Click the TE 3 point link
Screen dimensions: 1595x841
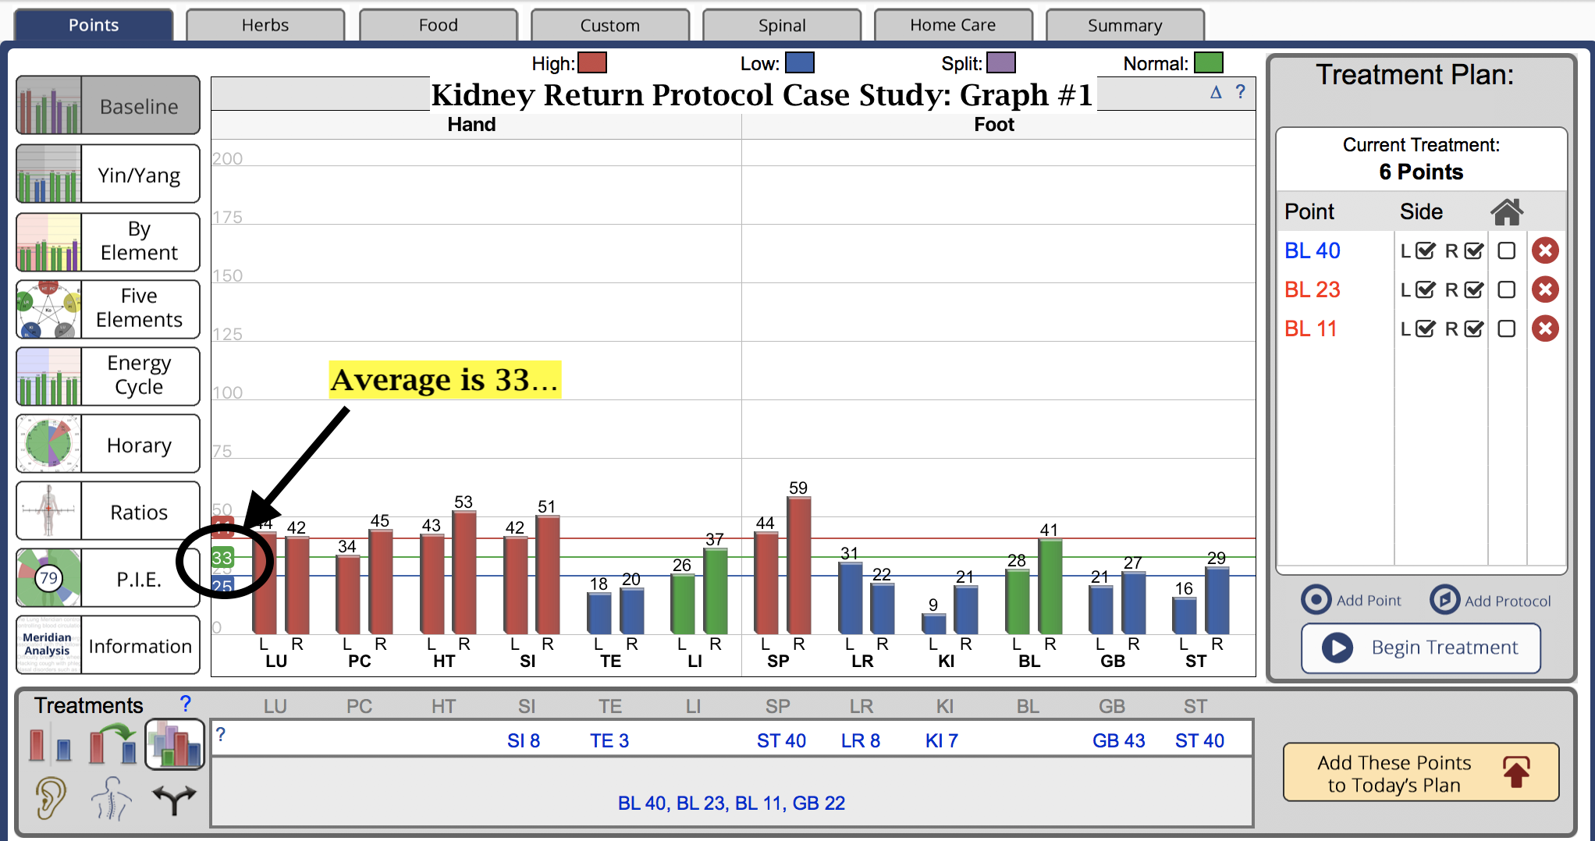(x=609, y=740)
